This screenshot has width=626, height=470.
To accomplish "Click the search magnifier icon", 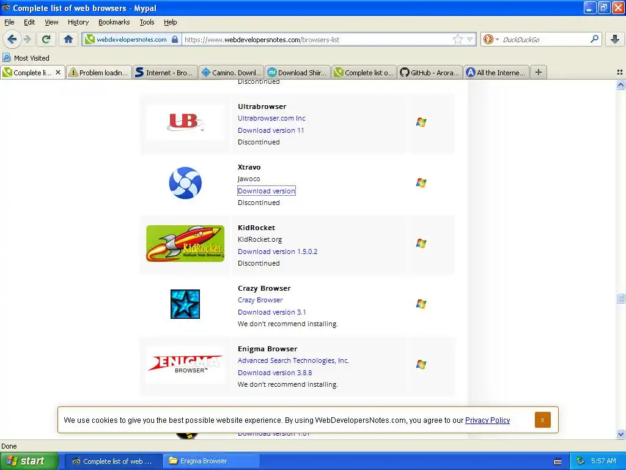I will point(594,39).
